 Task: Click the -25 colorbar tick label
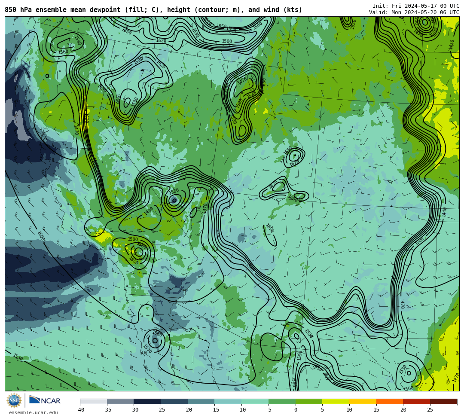pyautogui.click(x=161, y=410)
